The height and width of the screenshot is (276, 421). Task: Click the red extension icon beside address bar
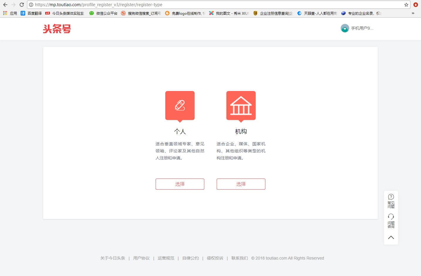click(x=415, y=5)
